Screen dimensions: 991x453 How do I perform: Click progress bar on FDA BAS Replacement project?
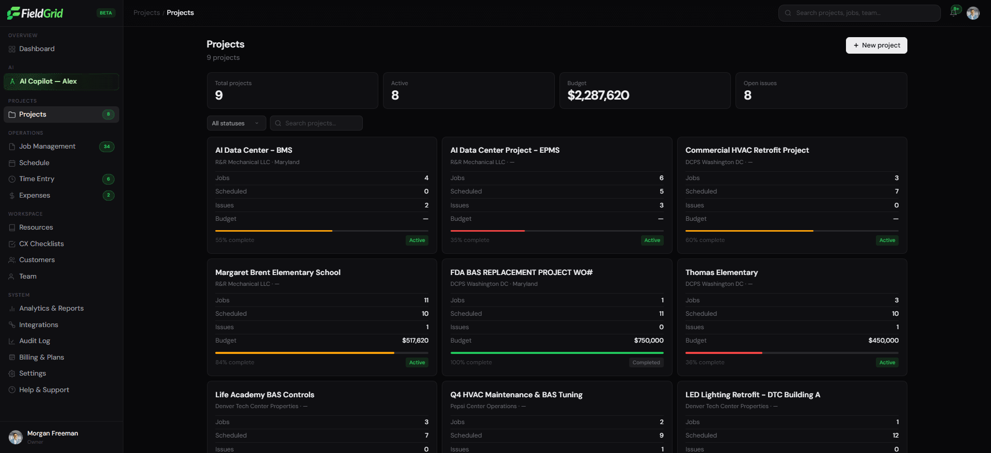[557, 353]
